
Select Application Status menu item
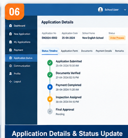(x=21, y=58)
